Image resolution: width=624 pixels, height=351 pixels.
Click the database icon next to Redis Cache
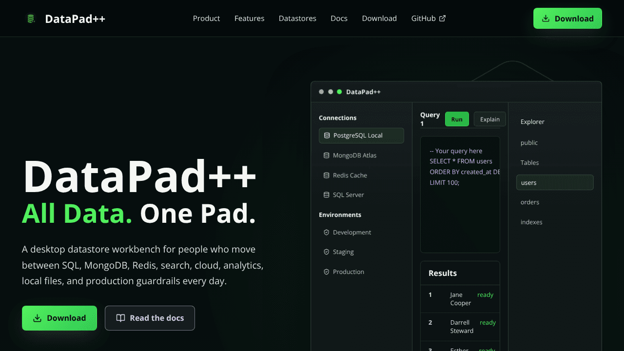coord(327,175)
